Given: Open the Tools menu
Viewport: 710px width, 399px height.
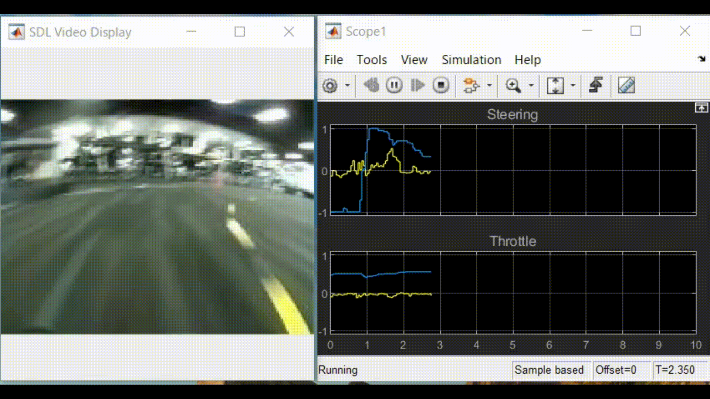Looking at the screenshot, I should tap(371, 60).
